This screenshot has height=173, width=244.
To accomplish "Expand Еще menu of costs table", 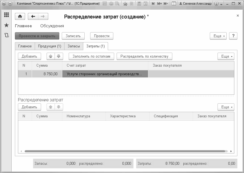I will [x=226, y=56].
